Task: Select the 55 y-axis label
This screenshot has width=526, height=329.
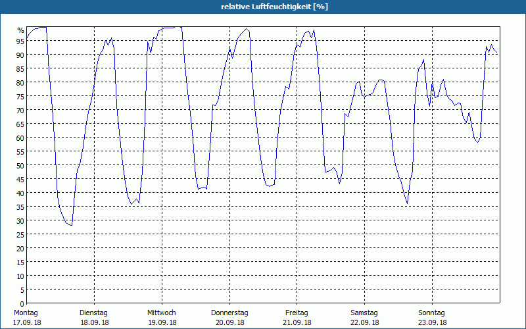Action: click(x=20, y=152)
